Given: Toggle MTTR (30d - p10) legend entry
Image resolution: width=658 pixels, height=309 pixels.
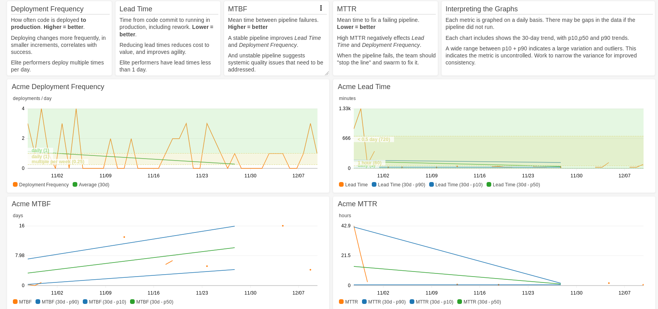Looking at the screenshot, I should coord(432,302).
